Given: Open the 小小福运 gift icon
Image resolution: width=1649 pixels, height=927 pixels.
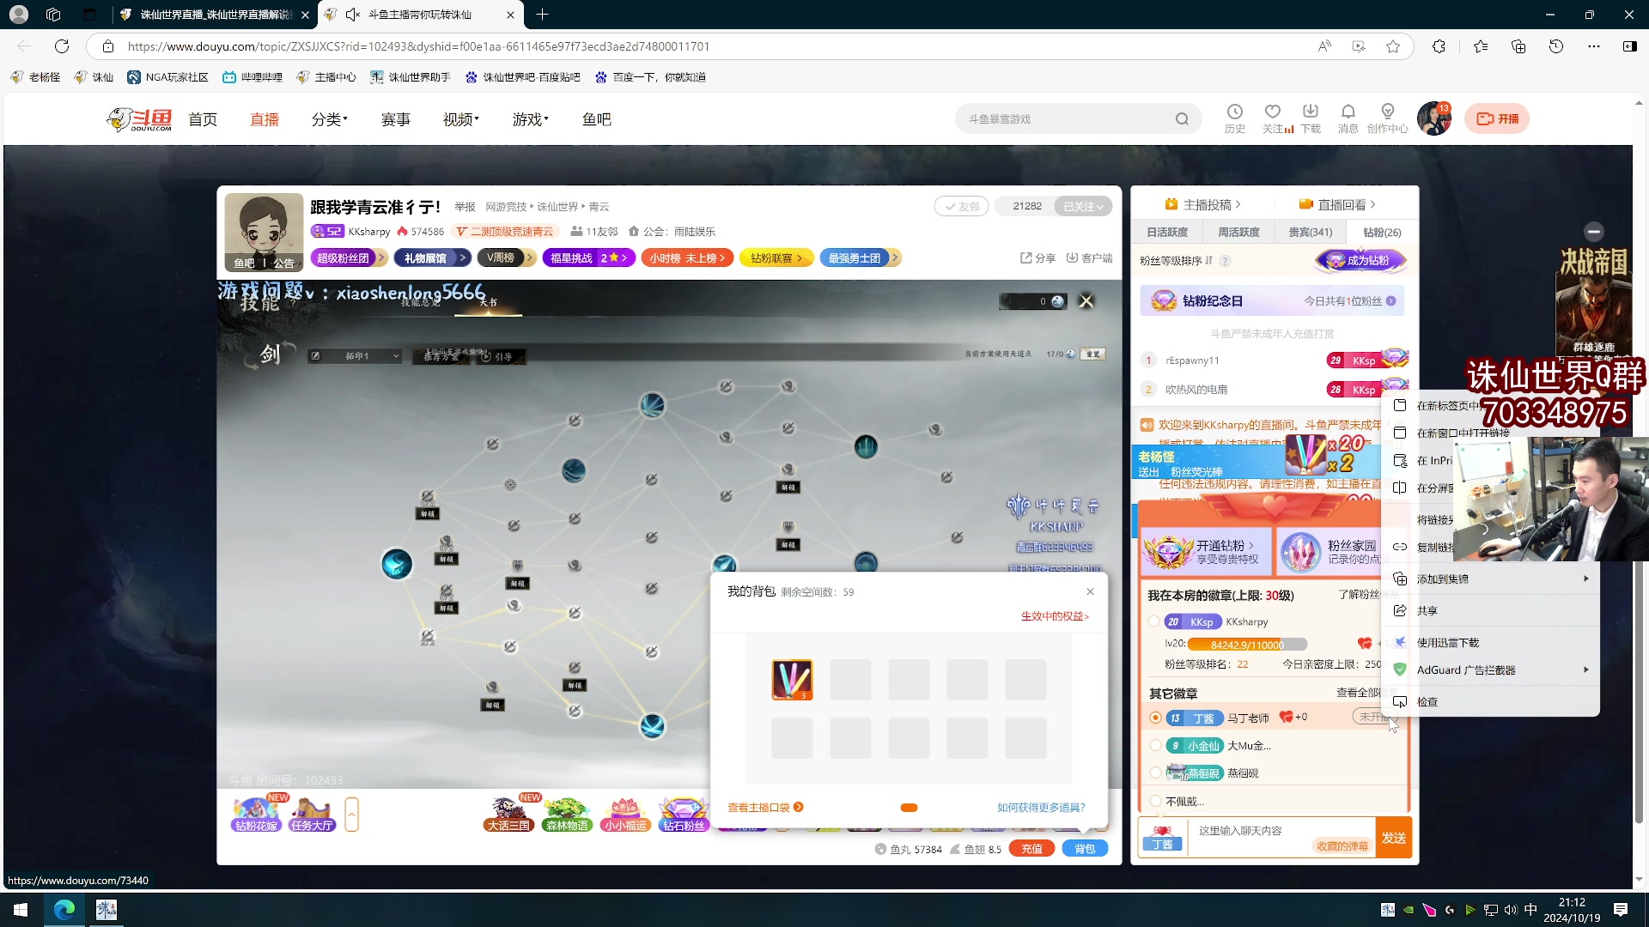Looking at the screenshot, I should point(624,814).
